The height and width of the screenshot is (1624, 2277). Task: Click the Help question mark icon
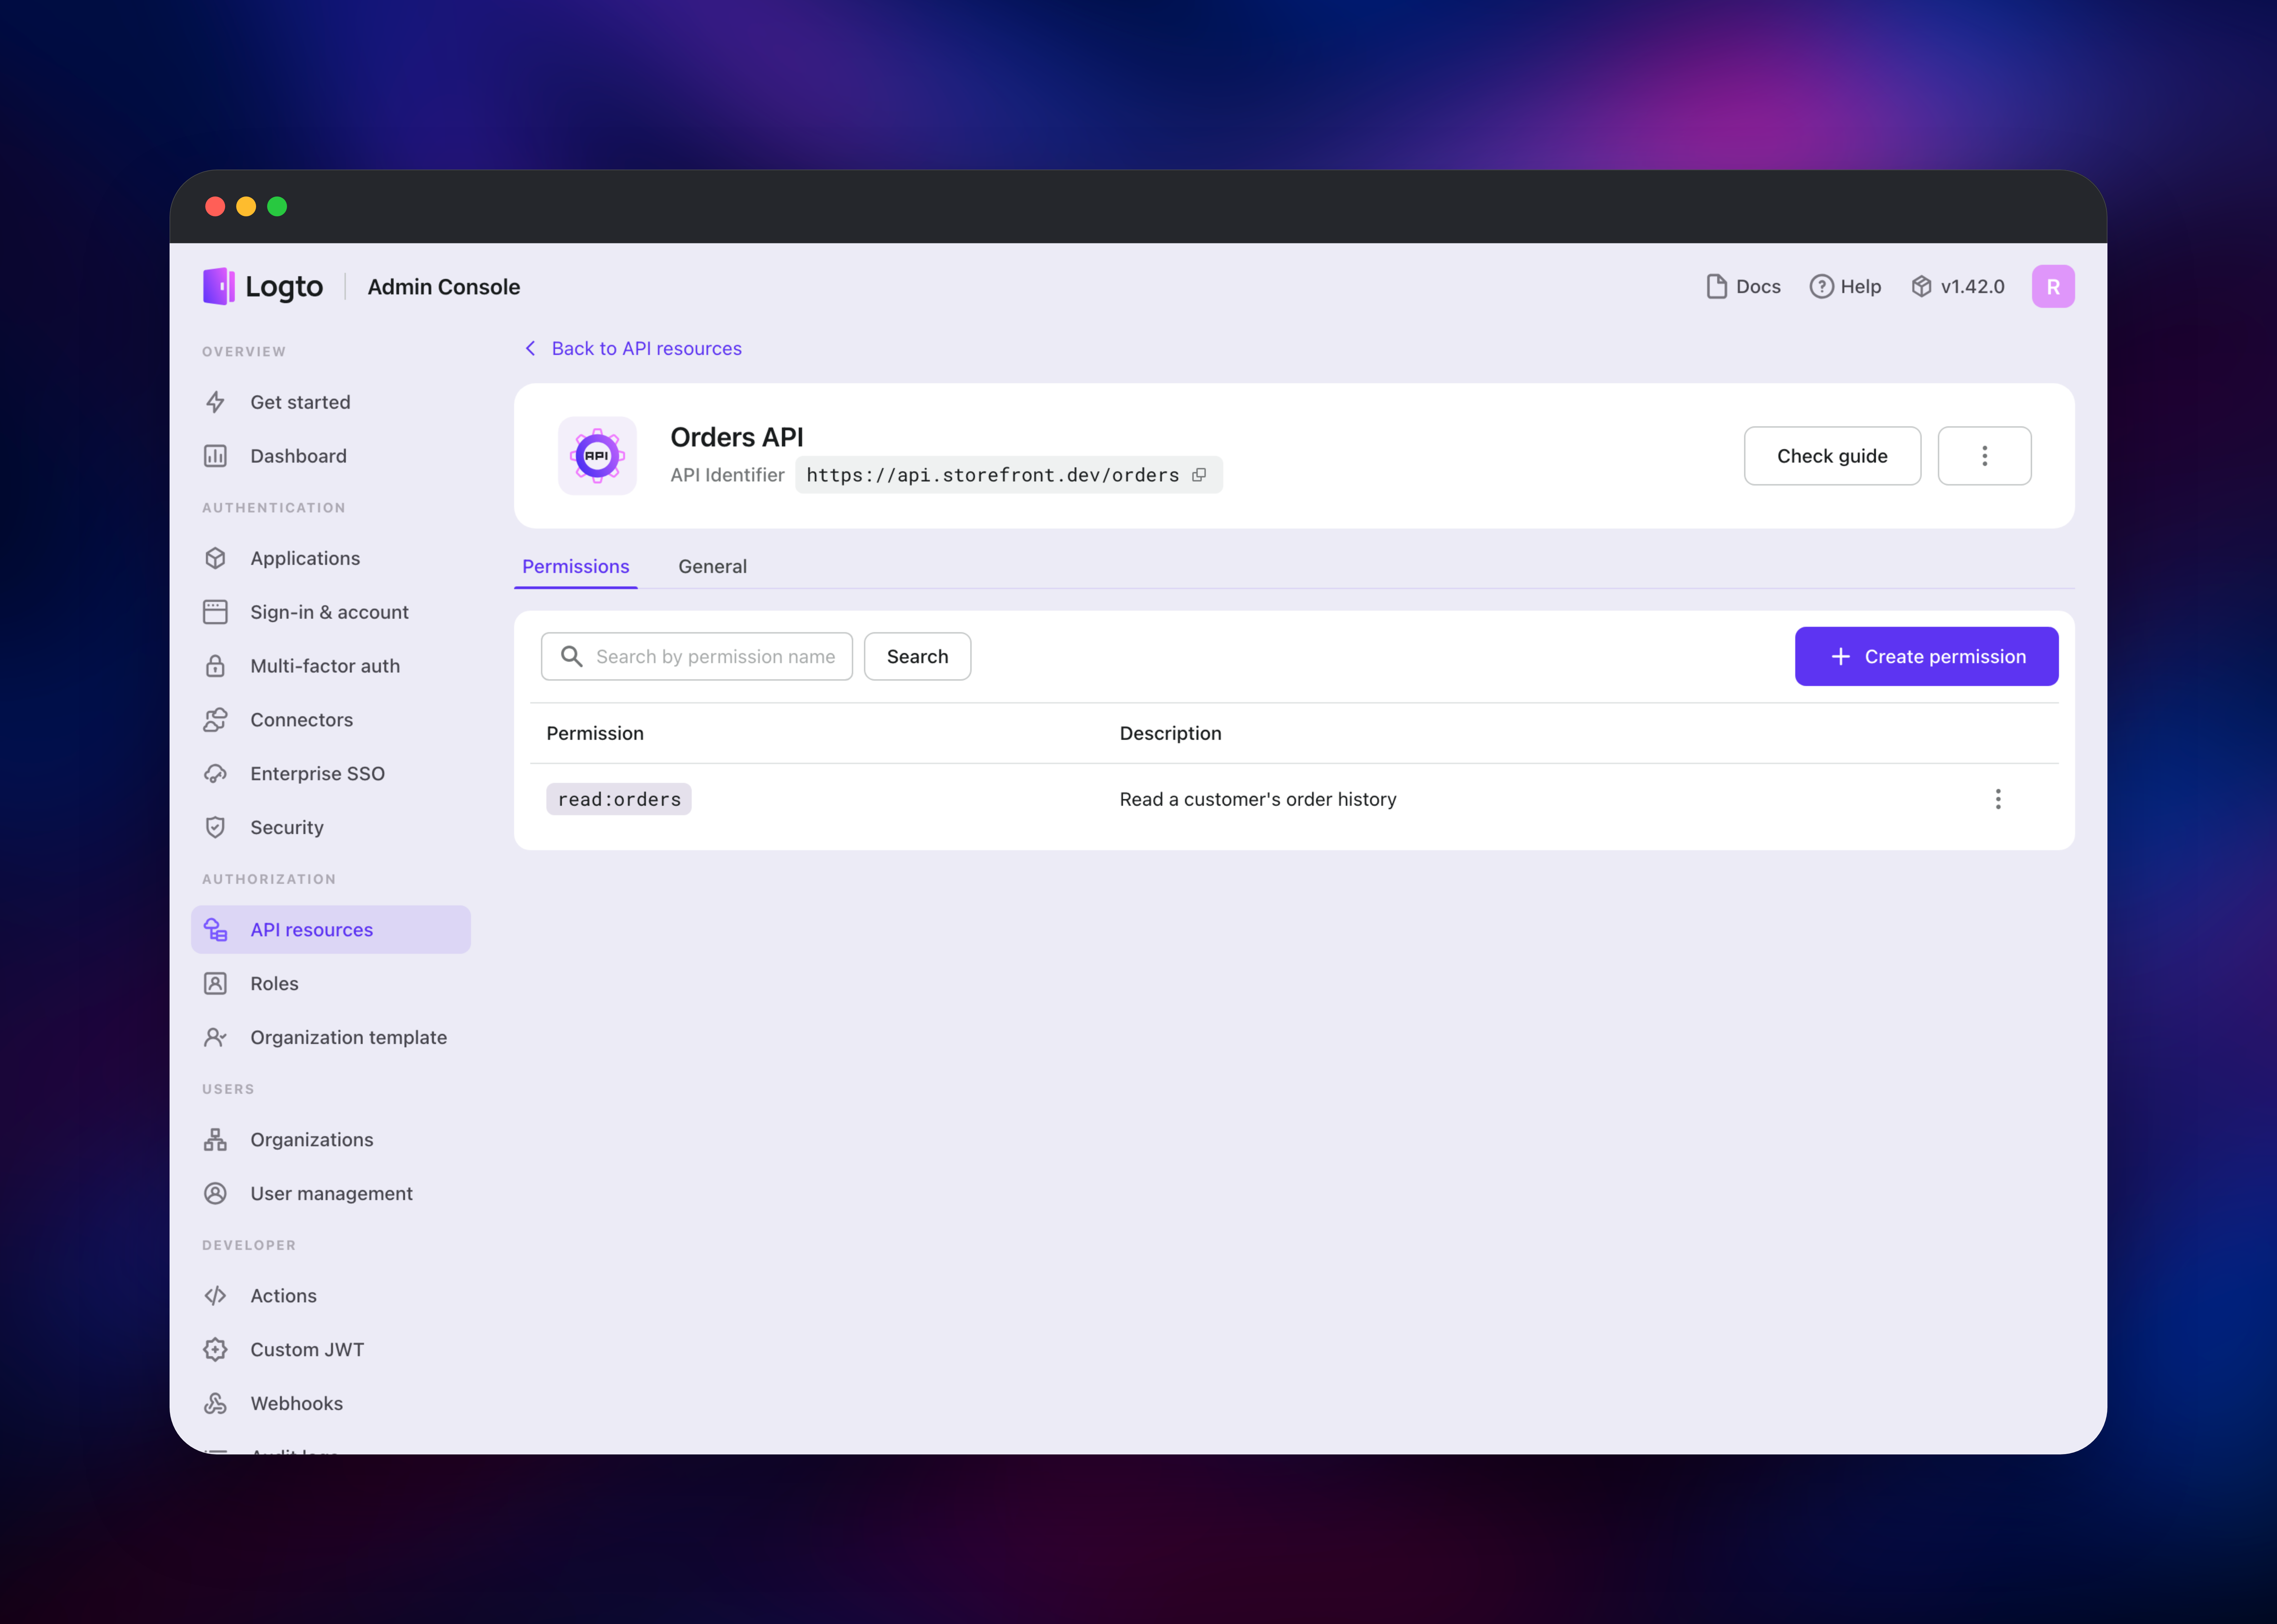[1822, 287]
